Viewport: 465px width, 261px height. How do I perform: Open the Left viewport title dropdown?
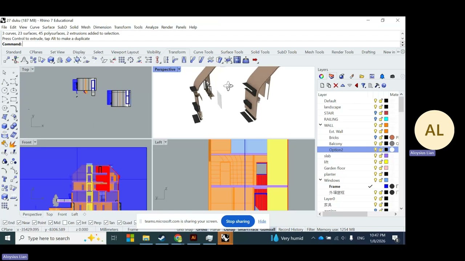coord(165,142)
